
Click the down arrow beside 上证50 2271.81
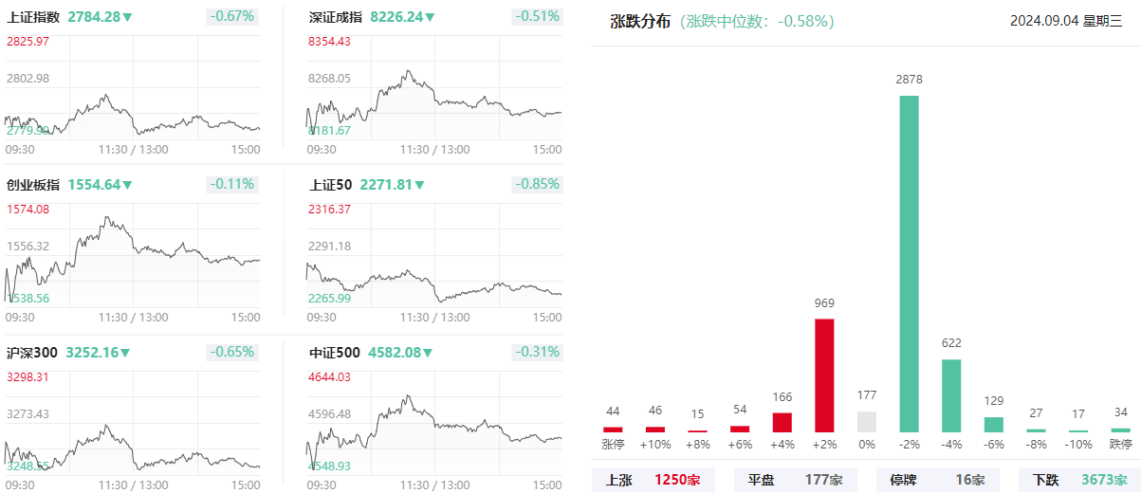(x=419, y=186)
